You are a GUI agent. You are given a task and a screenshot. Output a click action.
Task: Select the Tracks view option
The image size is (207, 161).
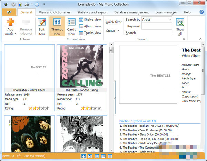click(90, 33)
